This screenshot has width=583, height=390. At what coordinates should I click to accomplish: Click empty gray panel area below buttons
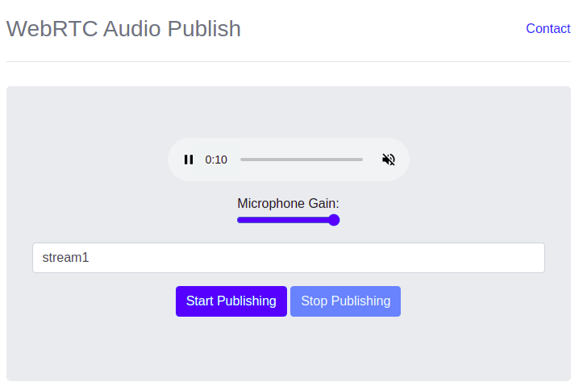pyautogui.click(x=289, y=349)
